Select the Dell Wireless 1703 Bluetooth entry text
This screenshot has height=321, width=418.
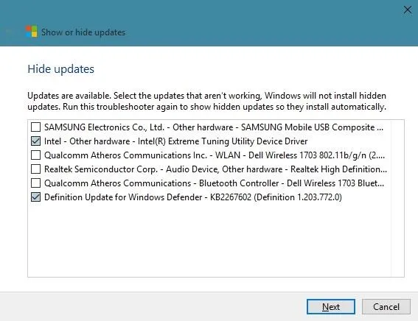click(x=214, y=183)
